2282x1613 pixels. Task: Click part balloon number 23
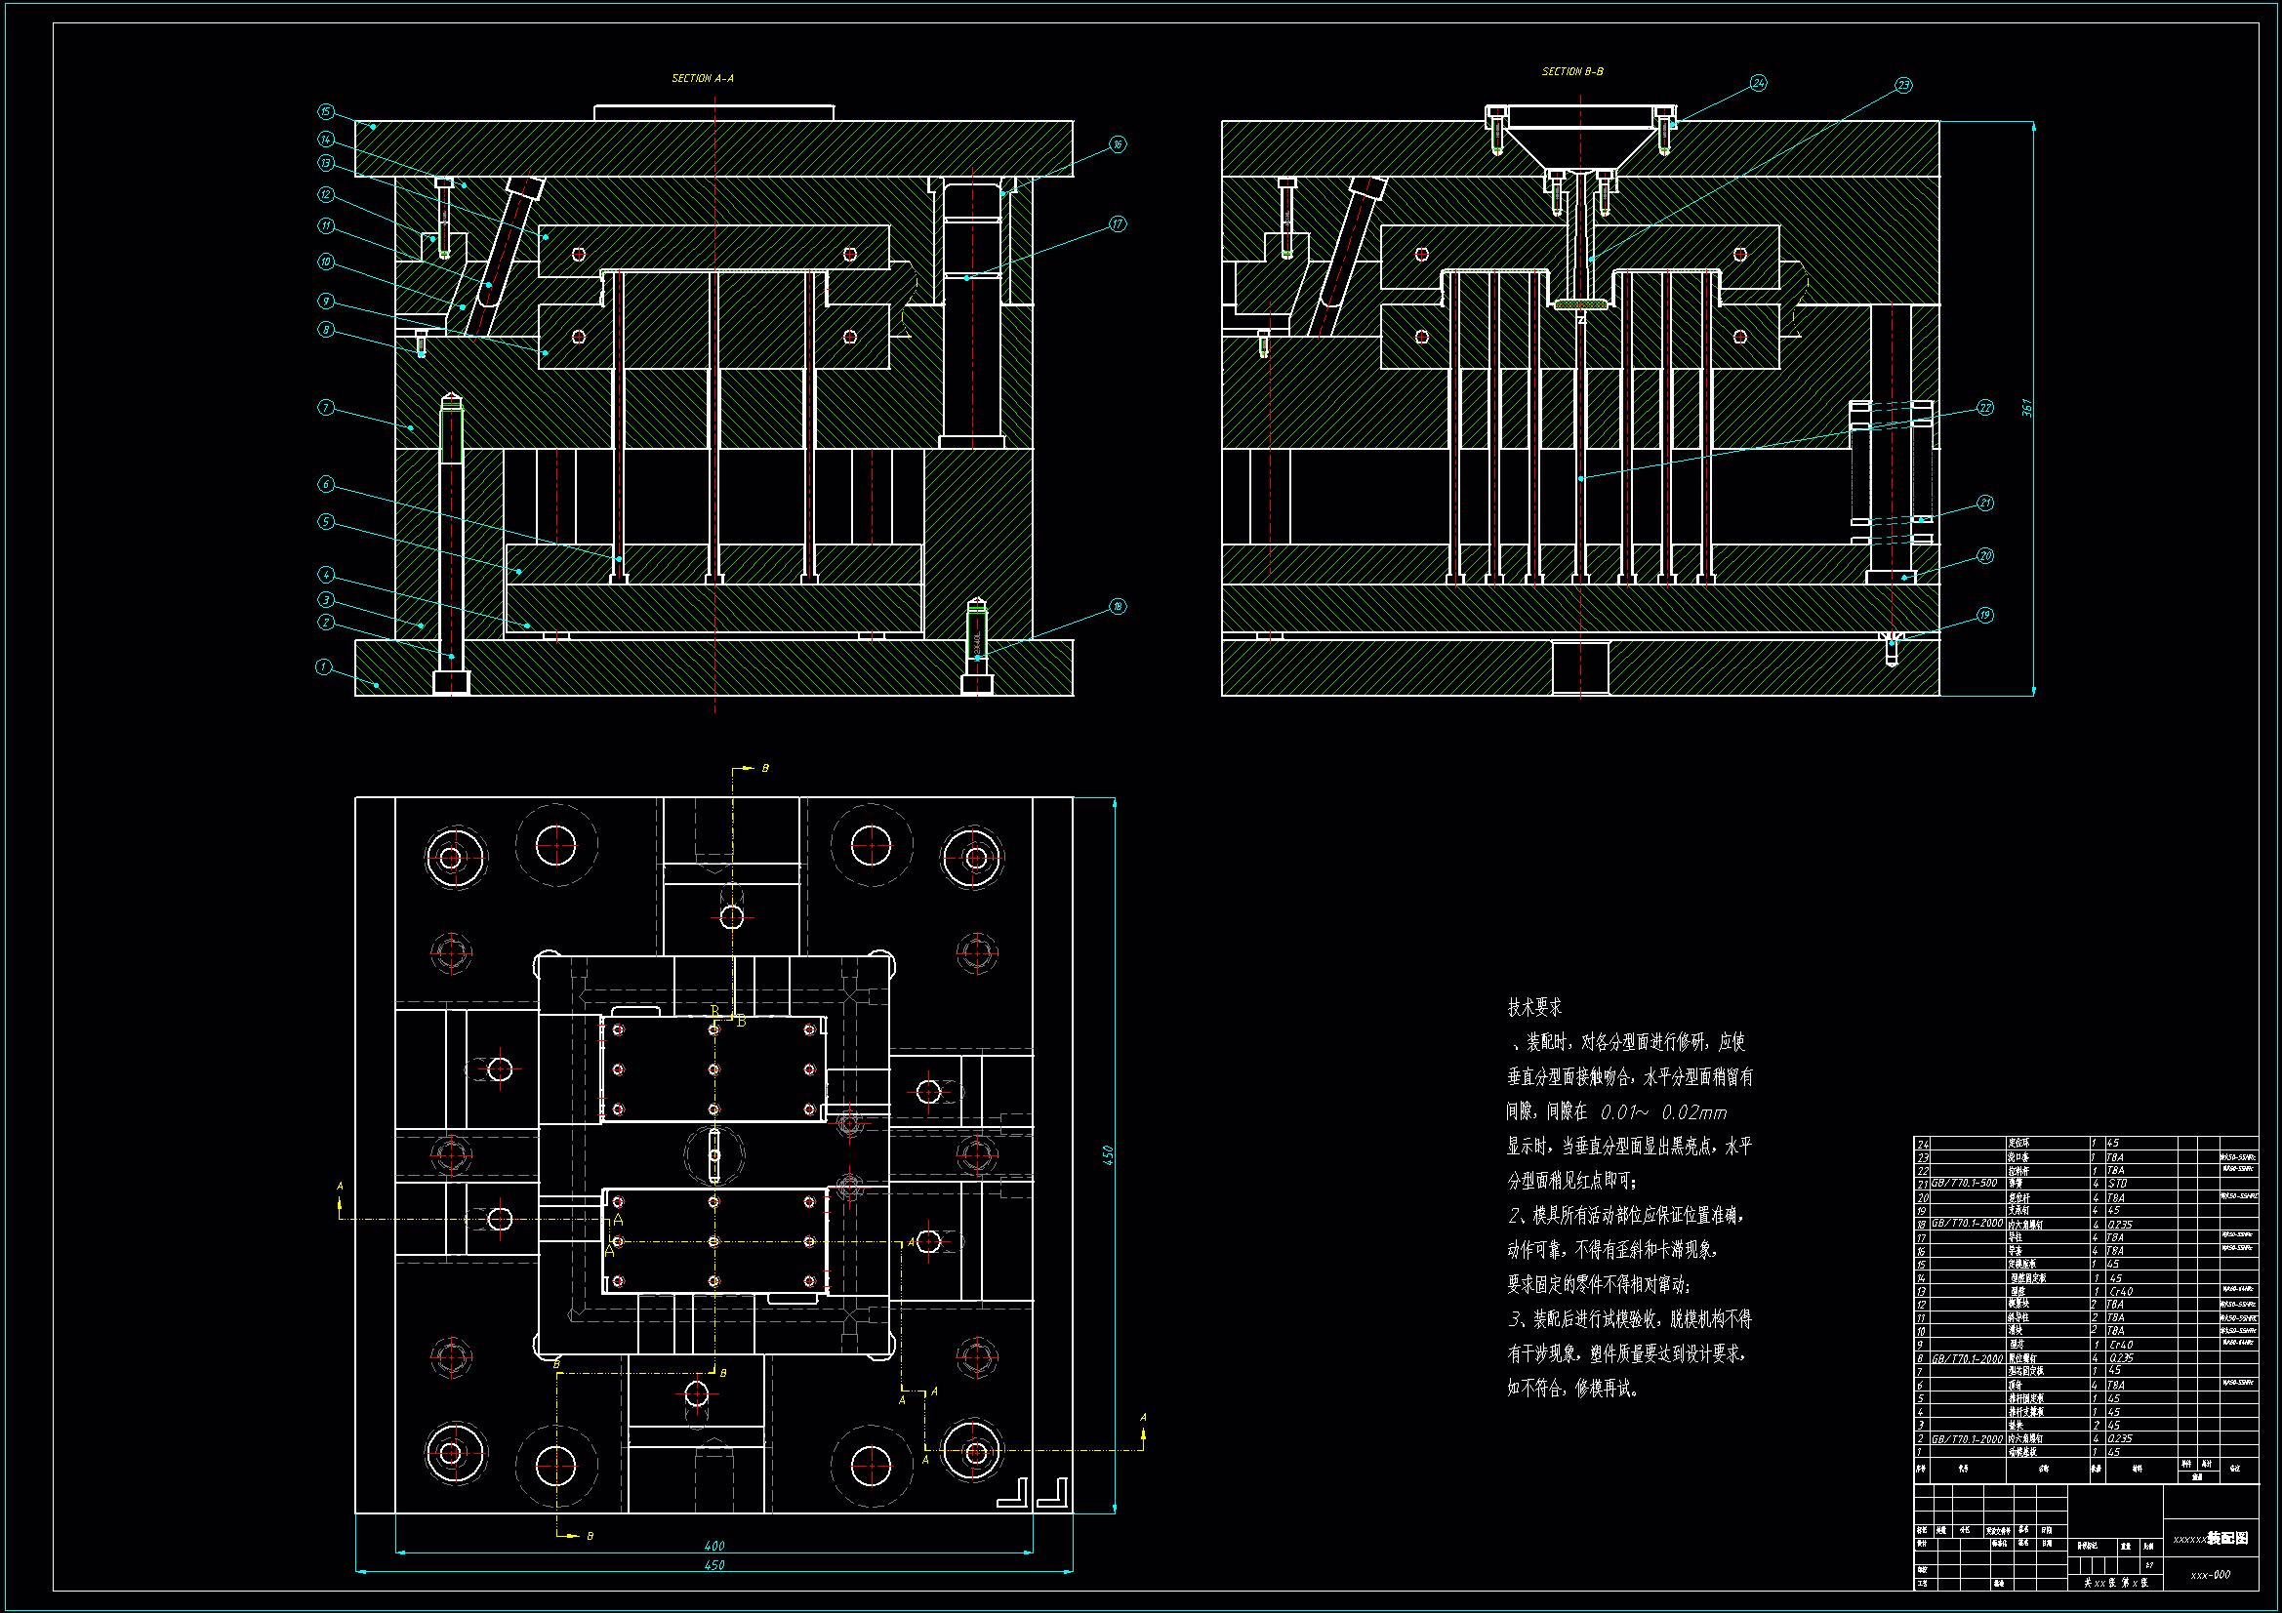click(1903, 85)
